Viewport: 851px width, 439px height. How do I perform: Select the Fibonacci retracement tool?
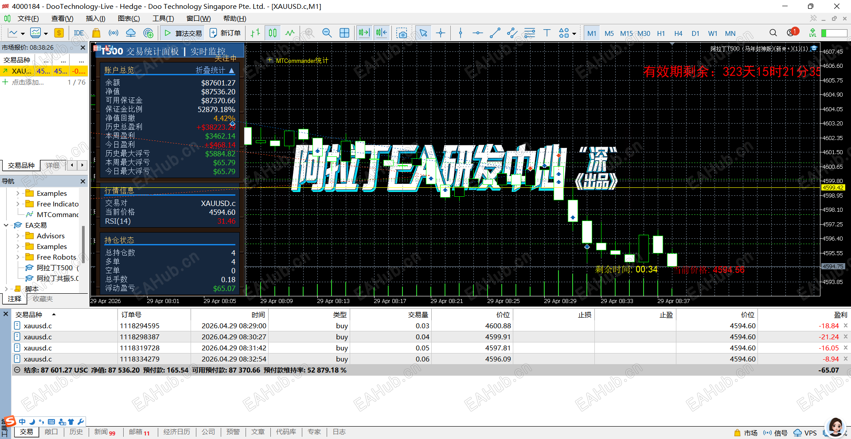pyautogui.click(x=530, y=33)
